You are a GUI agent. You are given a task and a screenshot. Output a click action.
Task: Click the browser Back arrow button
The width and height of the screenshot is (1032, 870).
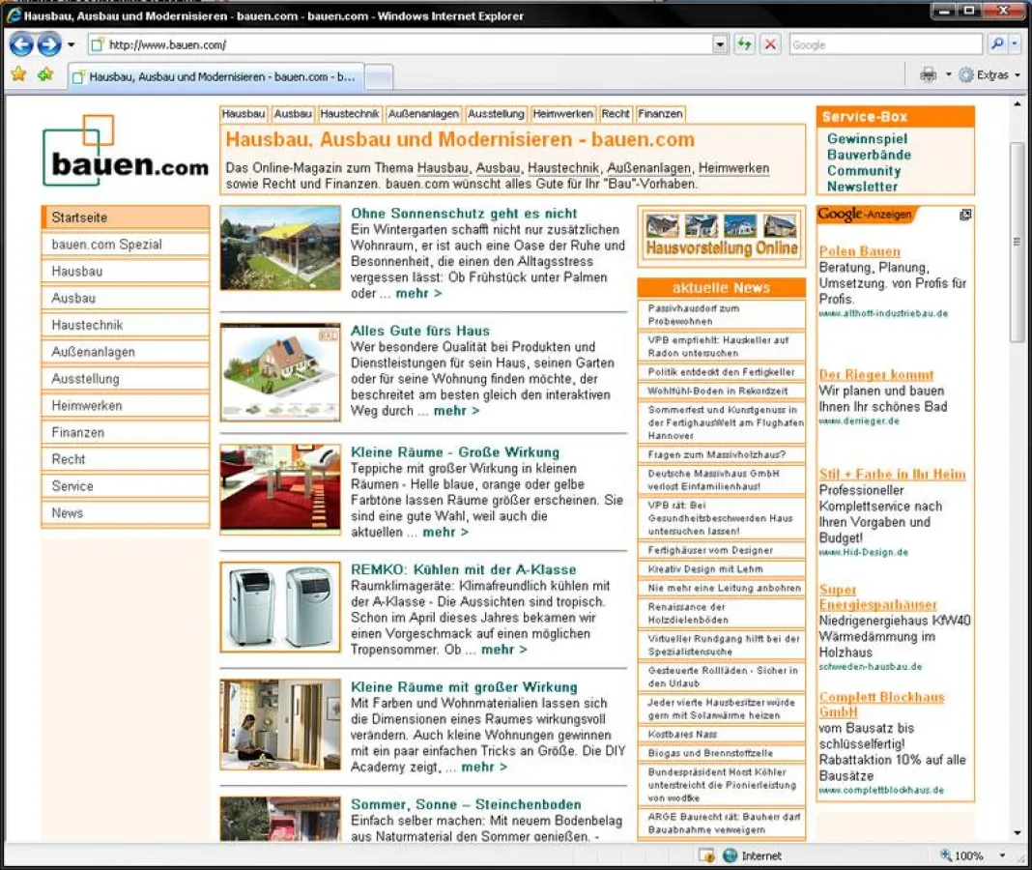21,44
